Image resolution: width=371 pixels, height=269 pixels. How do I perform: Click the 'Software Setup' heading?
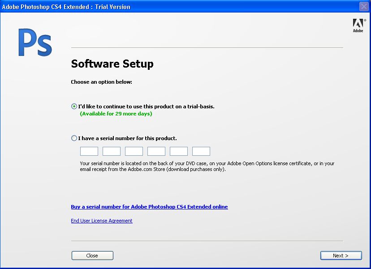click(x=112, y=64)
